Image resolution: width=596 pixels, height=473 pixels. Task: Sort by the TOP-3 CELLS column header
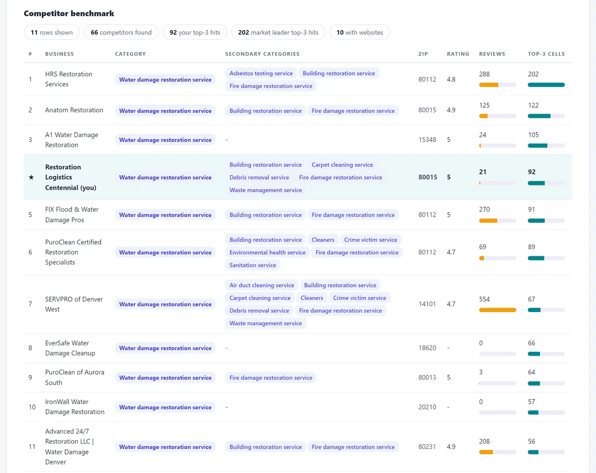546,54
